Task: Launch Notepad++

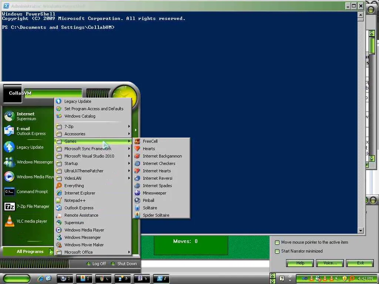Action: point(93,200)
